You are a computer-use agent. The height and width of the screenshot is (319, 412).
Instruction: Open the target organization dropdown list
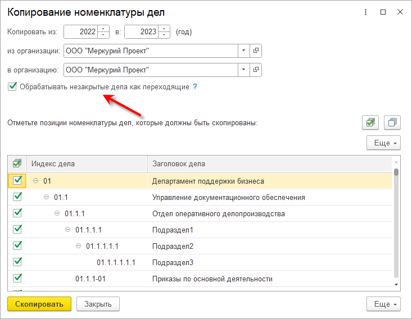click(x=244, y=70)
